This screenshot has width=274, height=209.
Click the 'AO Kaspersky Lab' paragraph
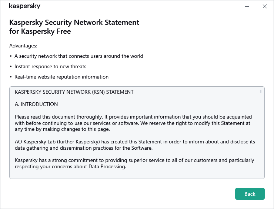point(135,145)
